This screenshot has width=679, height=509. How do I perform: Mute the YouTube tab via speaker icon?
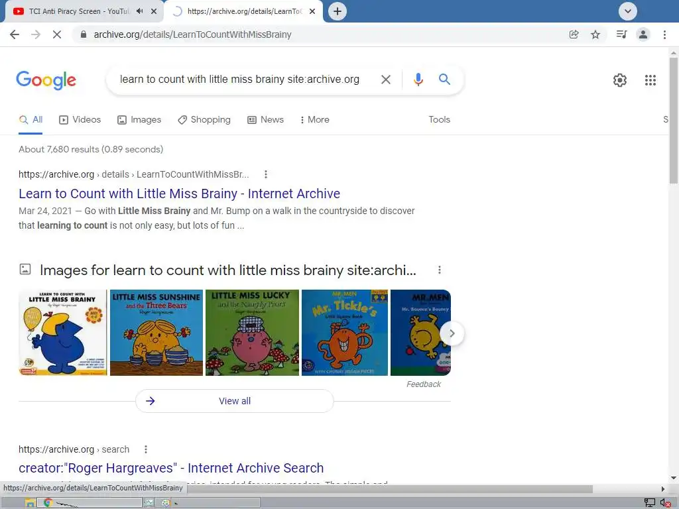tap(139, 11)
